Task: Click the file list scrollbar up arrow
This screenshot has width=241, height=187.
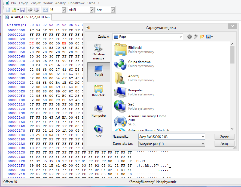Action: 232,44
